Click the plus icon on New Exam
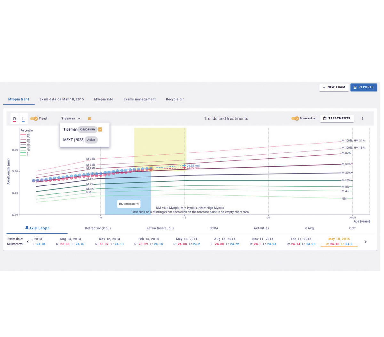 (324, 87)
